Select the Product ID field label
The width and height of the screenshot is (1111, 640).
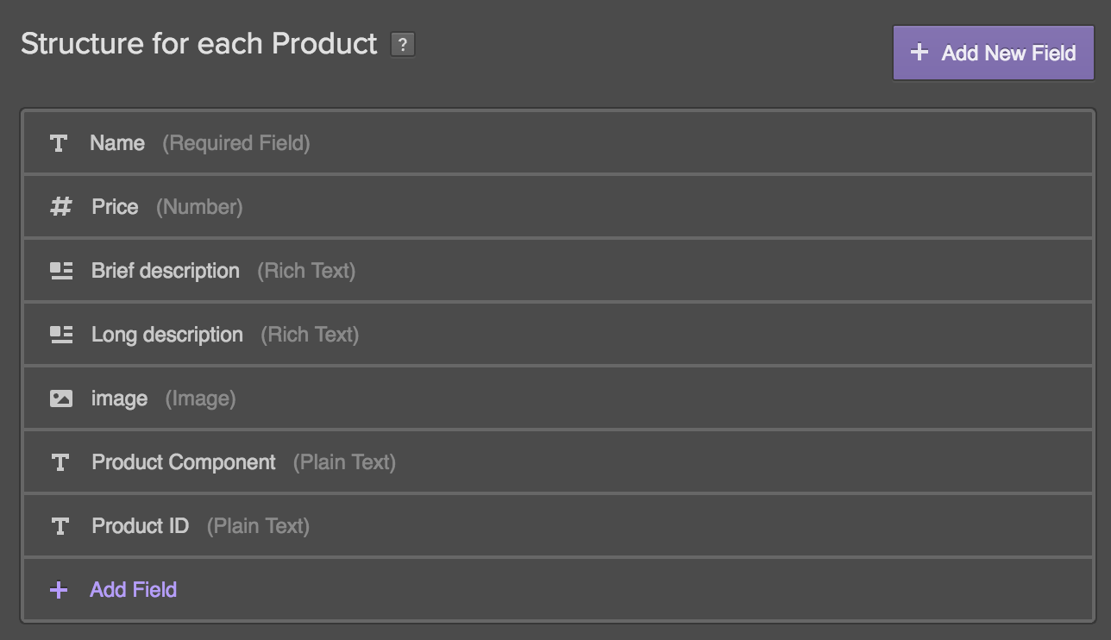click(x=141, y=526)
